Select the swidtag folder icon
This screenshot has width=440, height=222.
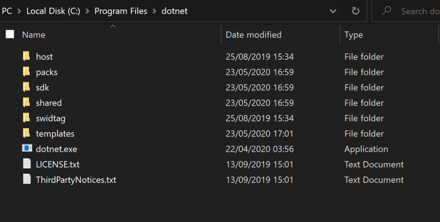click(x=27, y=118)
